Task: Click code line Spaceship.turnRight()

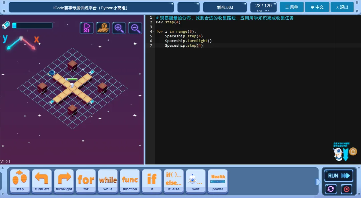Action: pos(188,41)
